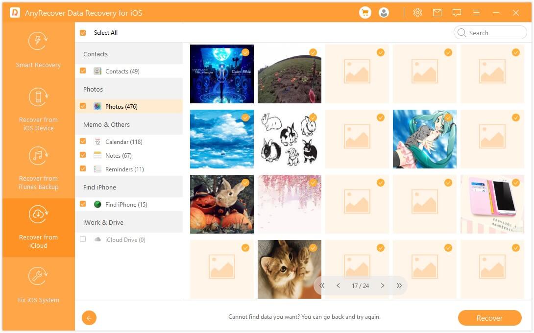This screenshot has width=534, height=333.
Task: Select the kitten photo thumbnail
Action: click(x=289, y=269)
